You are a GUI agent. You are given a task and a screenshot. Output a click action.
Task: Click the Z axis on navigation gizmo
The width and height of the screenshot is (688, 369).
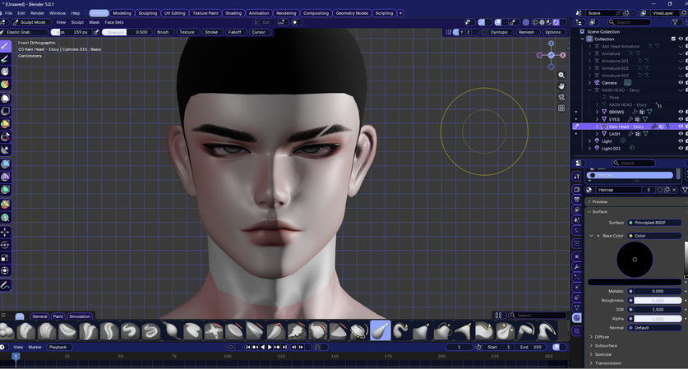click(551, 44)
